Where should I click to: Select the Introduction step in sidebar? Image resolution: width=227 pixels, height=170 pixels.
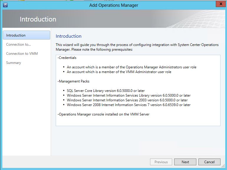[27, 35]
